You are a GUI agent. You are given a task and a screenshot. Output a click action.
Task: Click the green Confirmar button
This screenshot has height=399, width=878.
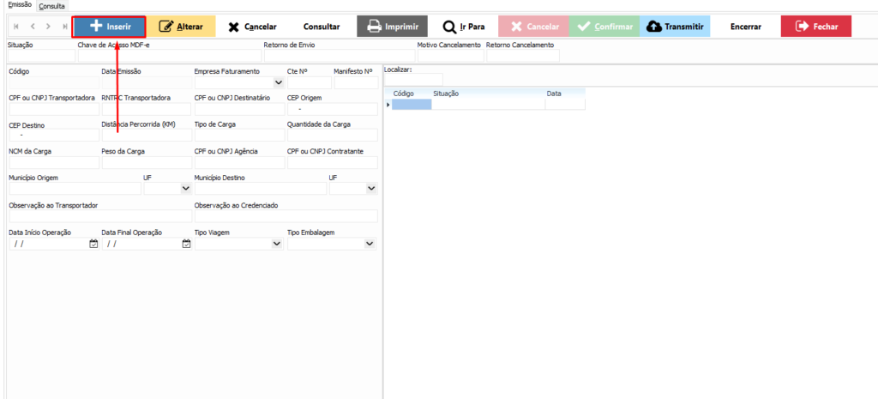coord(605,27)
